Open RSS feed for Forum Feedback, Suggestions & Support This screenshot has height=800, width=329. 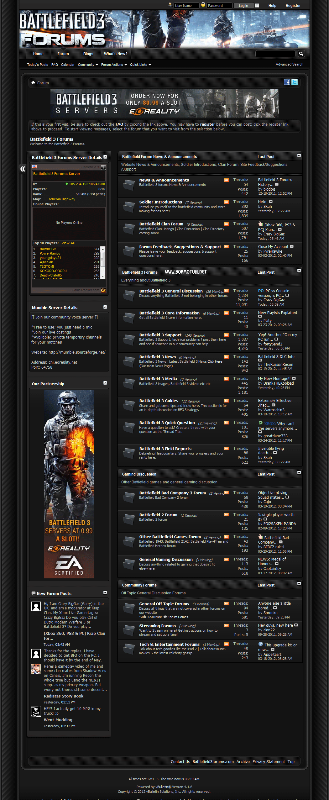[x=226, y=247]
